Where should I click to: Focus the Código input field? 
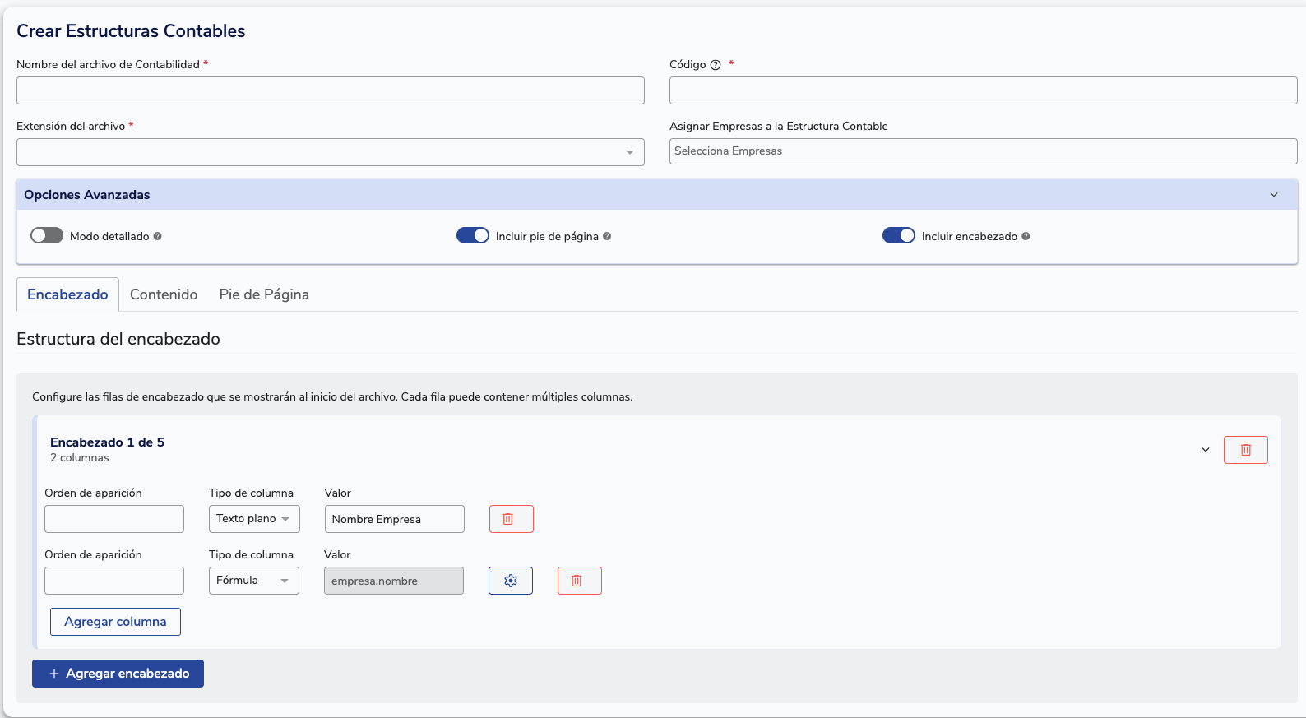tap(984, 90)
